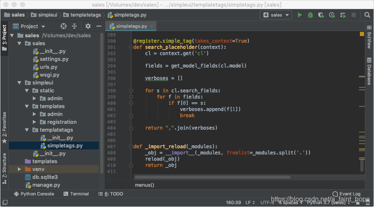Select simpletags.py in project tree
Screen dimensions: 374x207
pos(62,146)
